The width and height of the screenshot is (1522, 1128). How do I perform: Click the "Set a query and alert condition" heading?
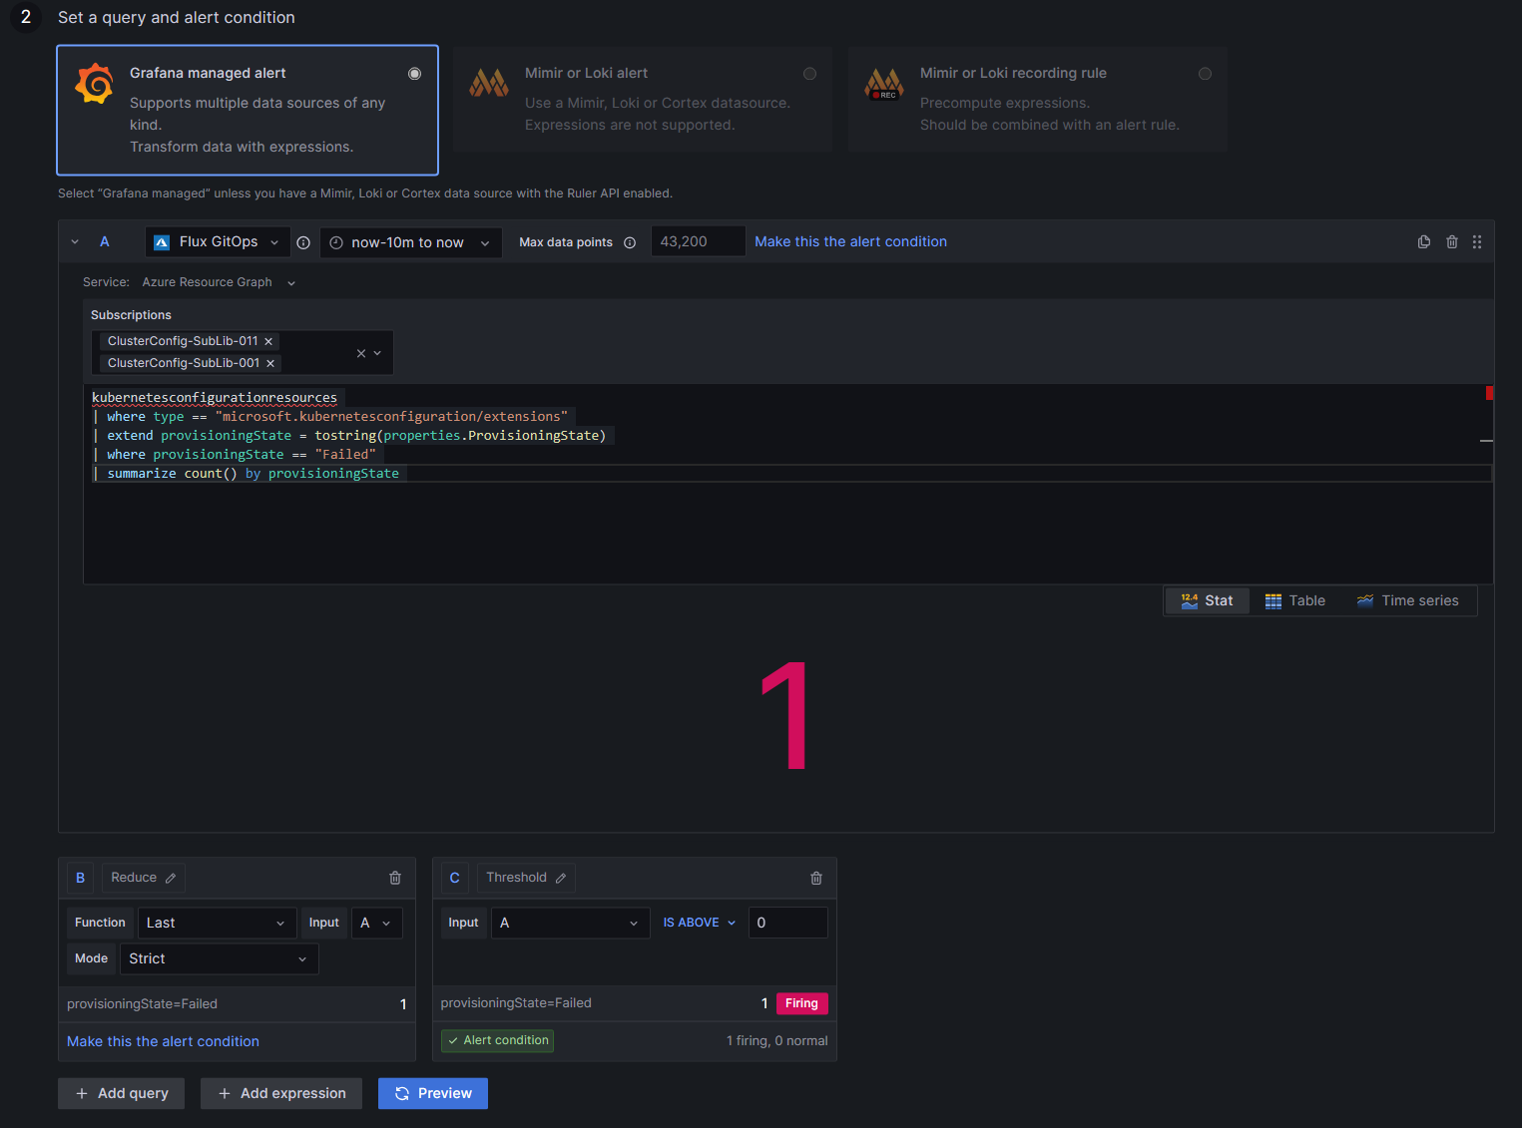coord(177,17)
